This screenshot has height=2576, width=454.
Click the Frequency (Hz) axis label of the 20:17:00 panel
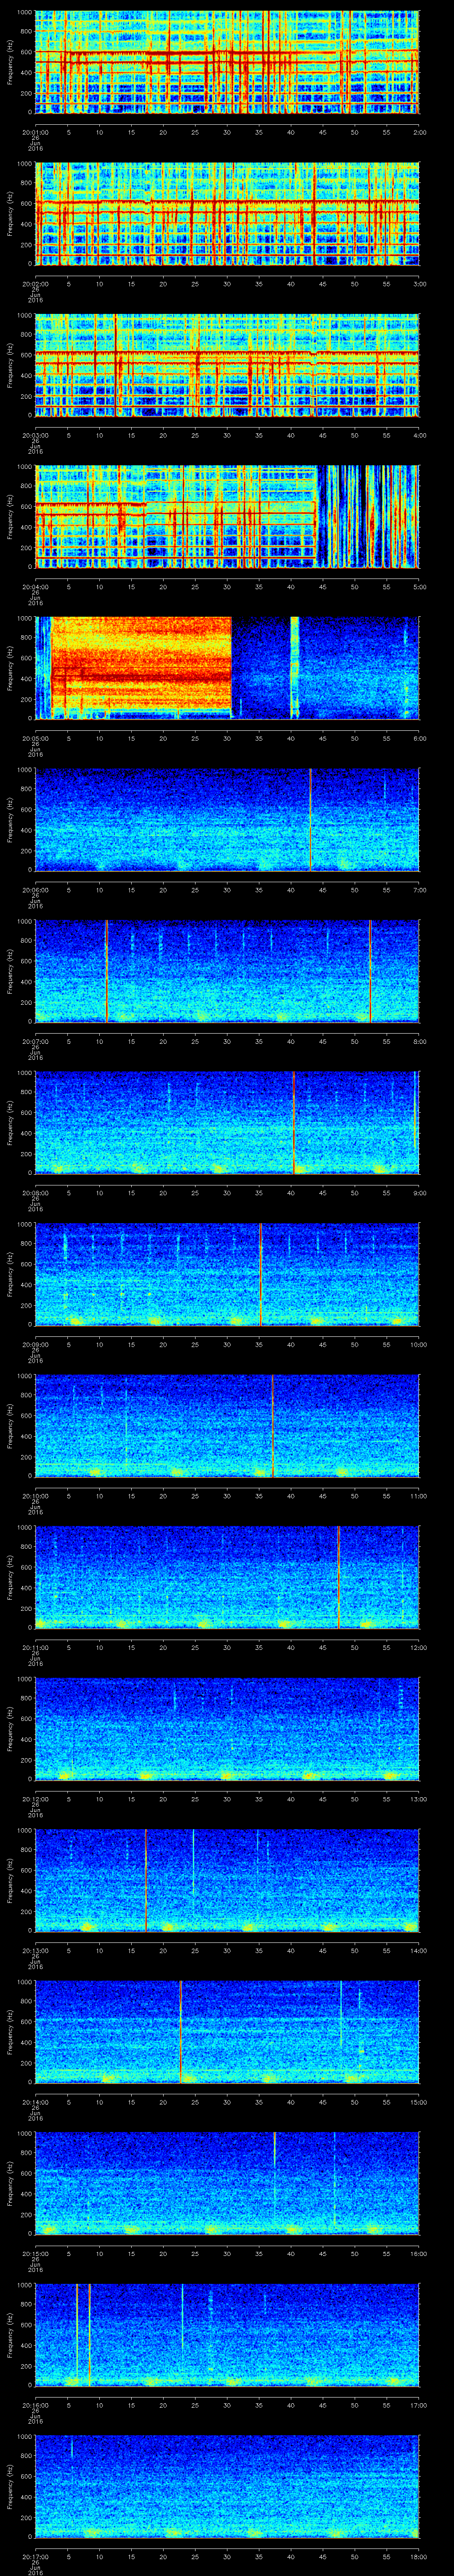click(x=11, y=2488)
